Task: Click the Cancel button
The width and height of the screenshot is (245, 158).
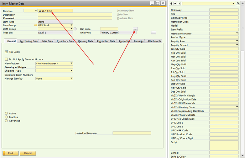Action: [x=28, y=153]
